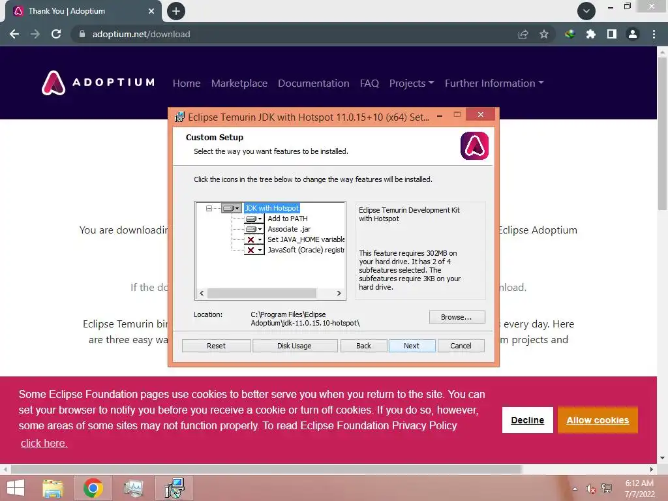Click the feature tree horizontal scrollbar
The height and width of the screenshot is (501, 668).
tap(262, 293)
